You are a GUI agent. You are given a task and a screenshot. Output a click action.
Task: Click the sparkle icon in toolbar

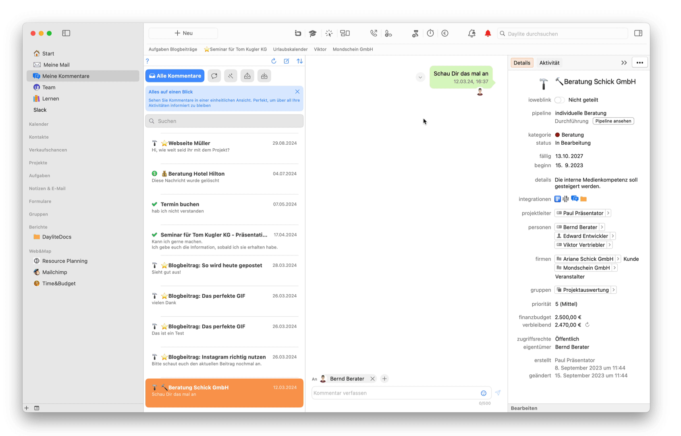click(x=329, y=33)
